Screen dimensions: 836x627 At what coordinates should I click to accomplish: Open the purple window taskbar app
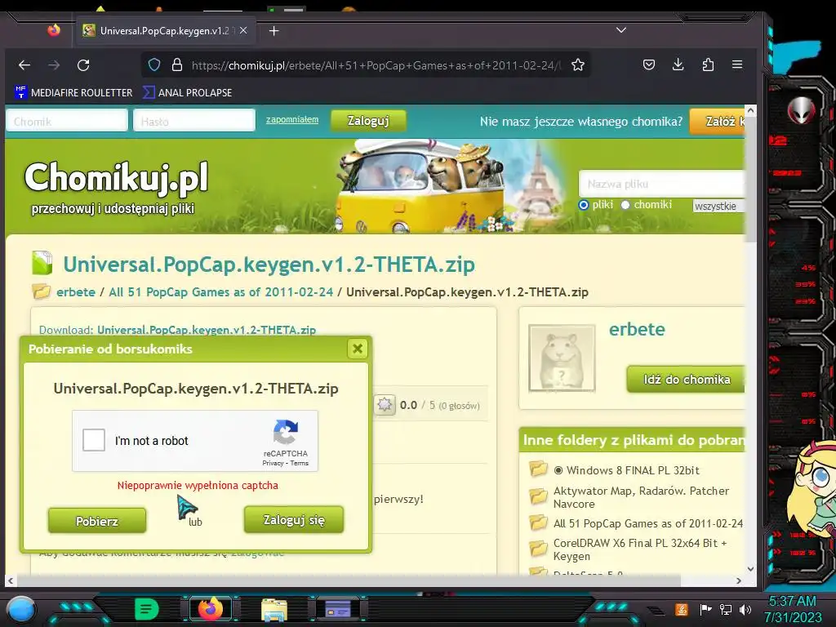click(337, 609)
